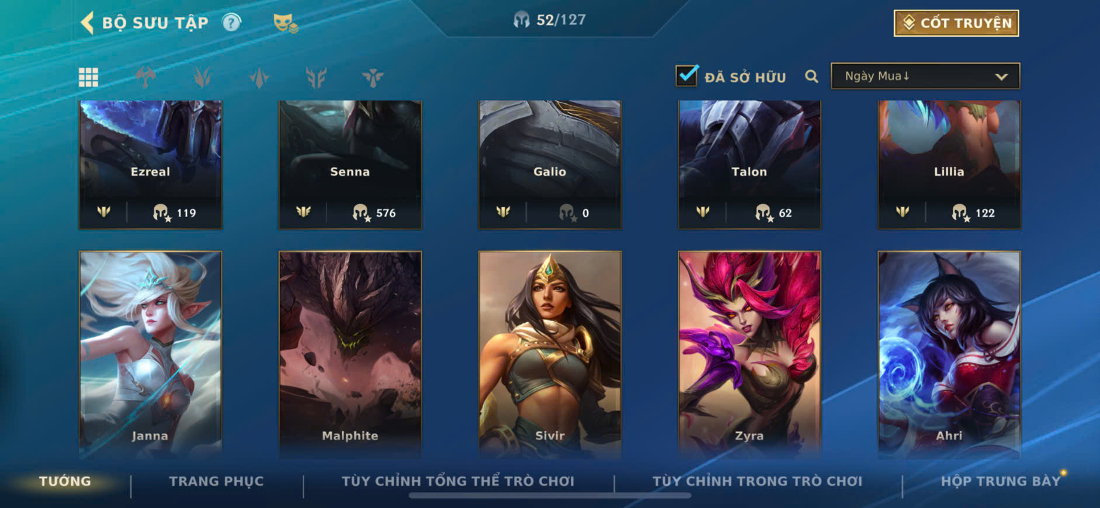Open the theater mask icon
The image size is (1100, 508).
click(x=286, y=23)
